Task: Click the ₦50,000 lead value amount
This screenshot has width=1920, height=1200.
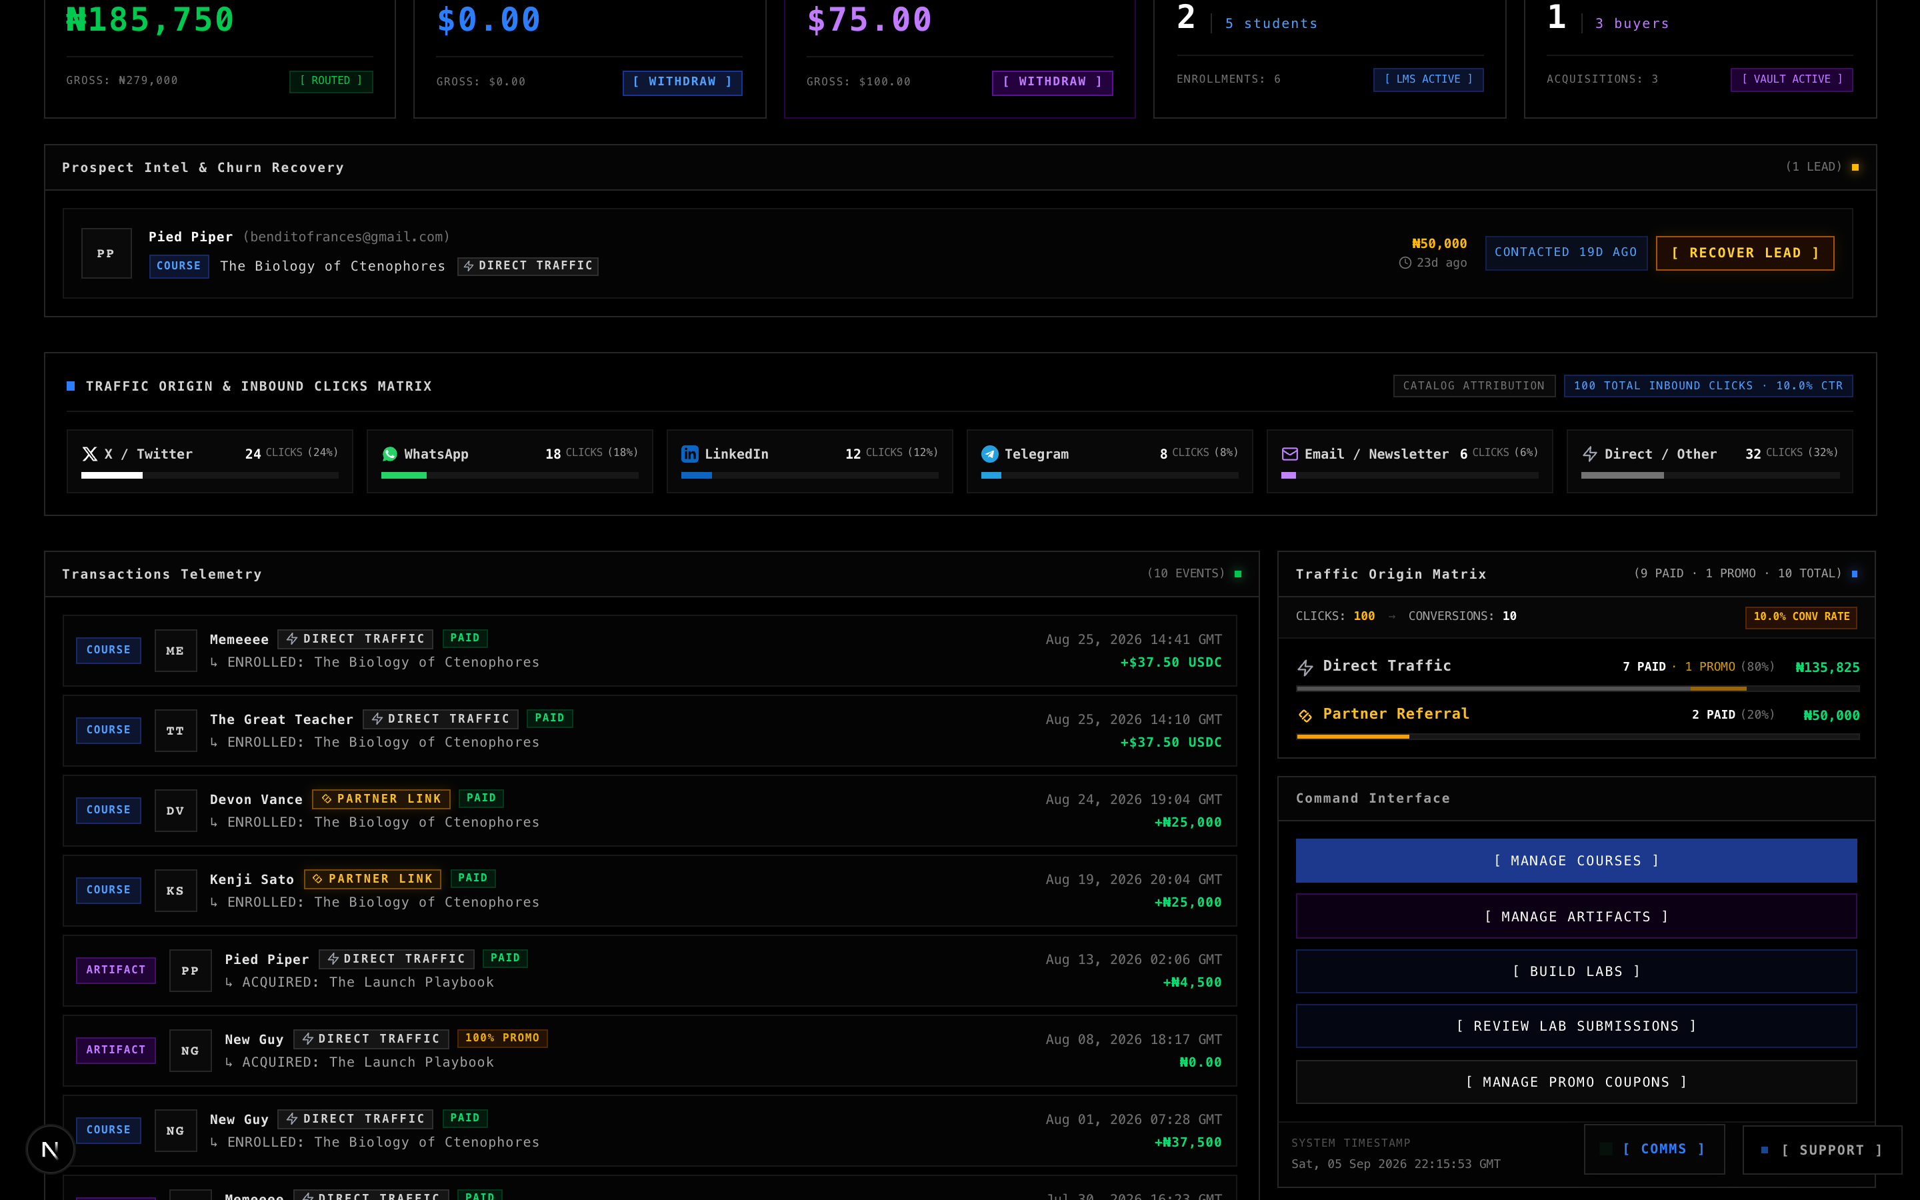Action: (x=1439, y=243)
